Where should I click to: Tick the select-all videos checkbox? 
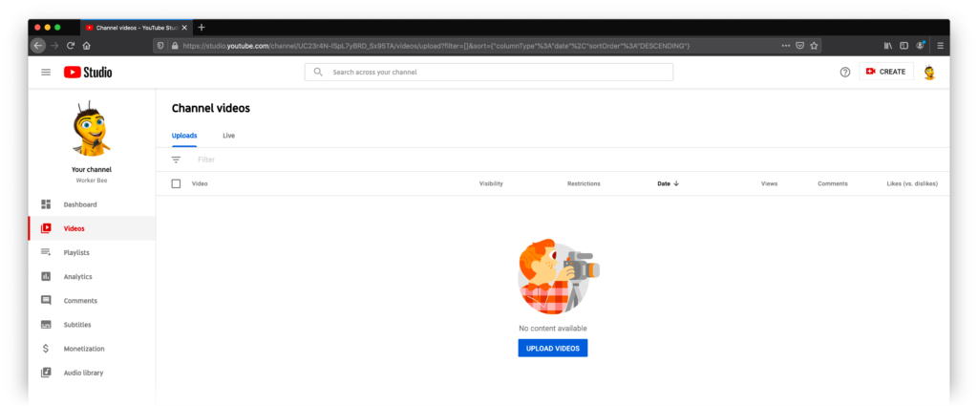tap(176, 183)
